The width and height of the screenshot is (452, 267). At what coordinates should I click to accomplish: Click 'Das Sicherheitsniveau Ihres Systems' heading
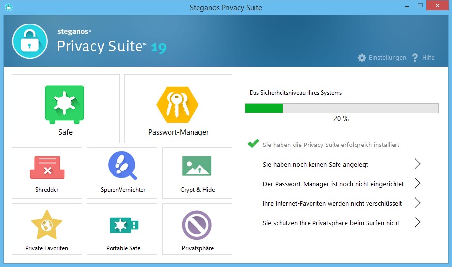pyautogui.click(x=296, y=93)
